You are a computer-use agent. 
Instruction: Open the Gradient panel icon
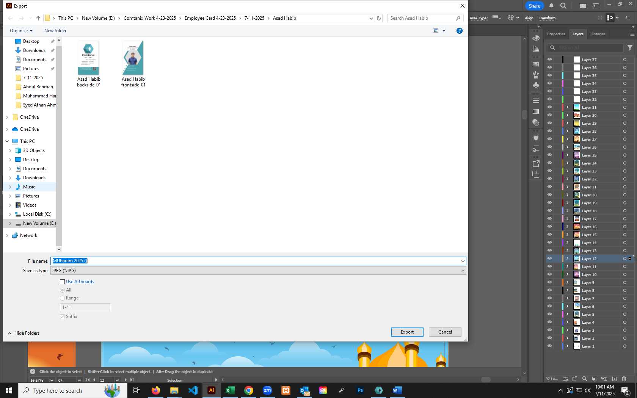[x=536, y=111]
